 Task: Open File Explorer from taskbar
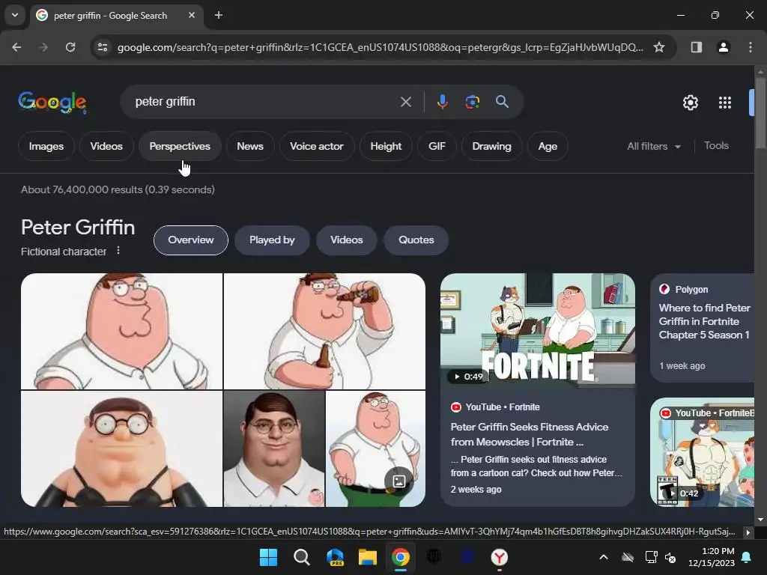click(367, 557)
